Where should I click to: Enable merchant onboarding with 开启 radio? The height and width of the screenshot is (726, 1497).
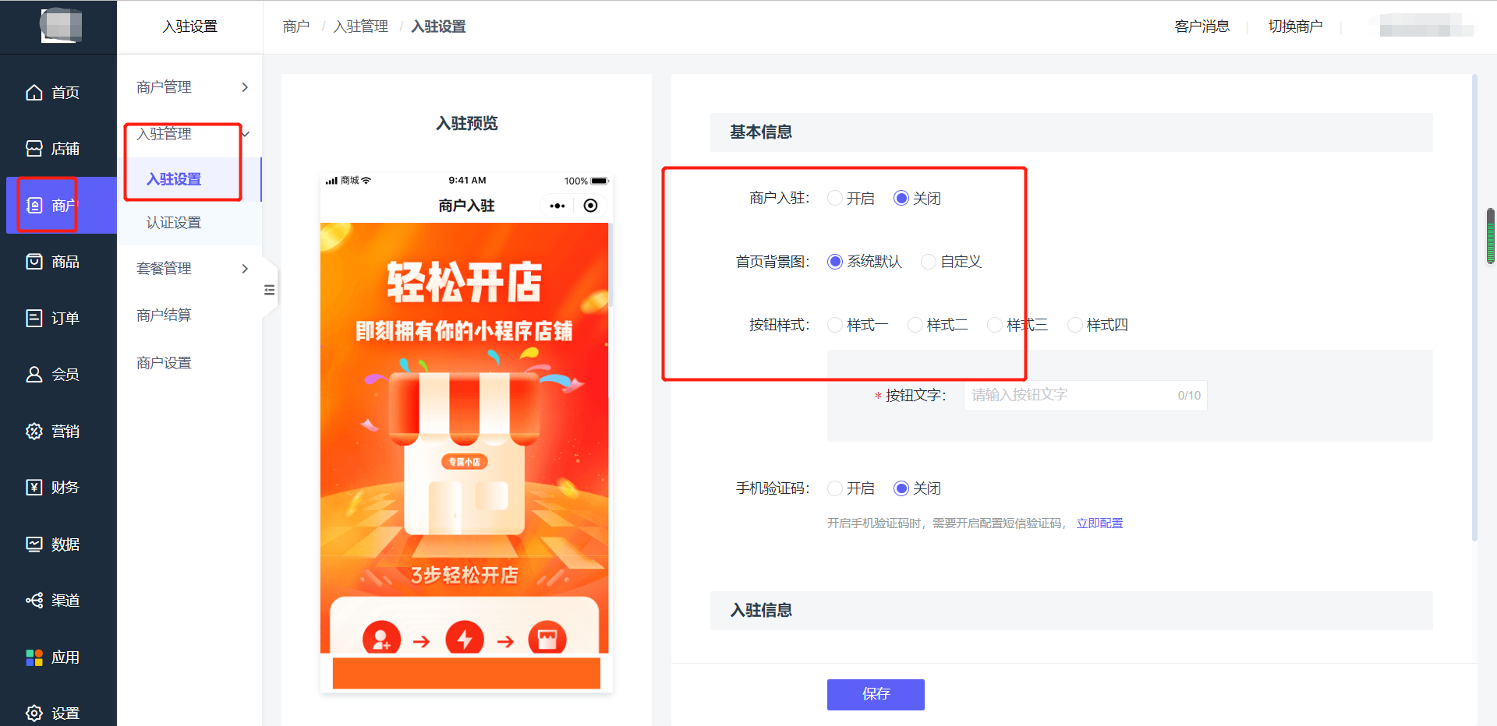[835, 199]
